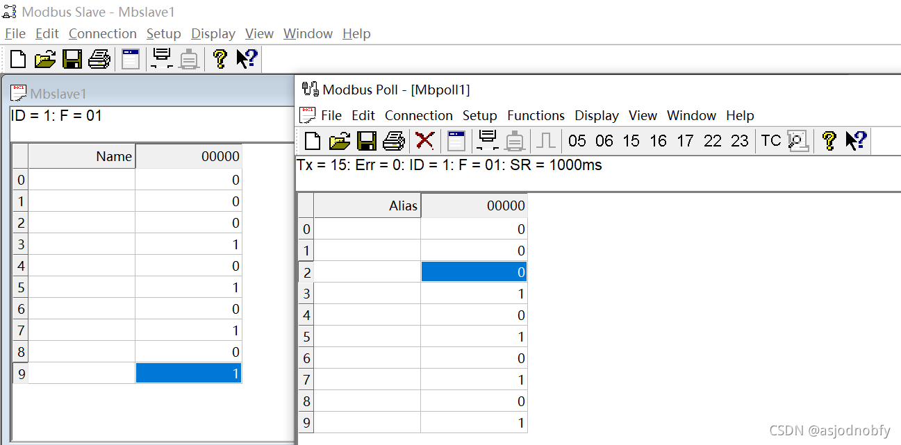Click context help arrow icon in Modbus Slave toolbar

[247, 59]
